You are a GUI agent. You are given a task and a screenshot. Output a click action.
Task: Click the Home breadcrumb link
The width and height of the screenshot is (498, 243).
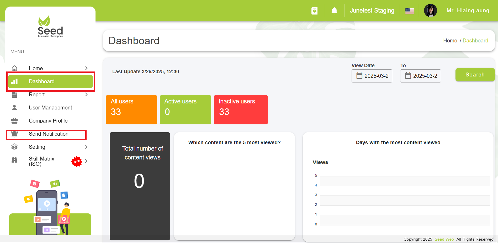tap(450, 41)
